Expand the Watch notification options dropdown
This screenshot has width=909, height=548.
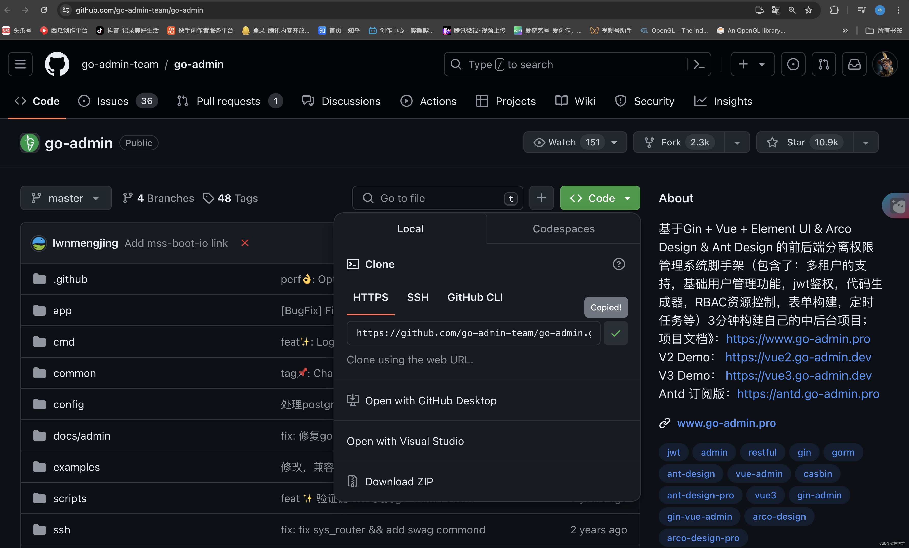614,143
